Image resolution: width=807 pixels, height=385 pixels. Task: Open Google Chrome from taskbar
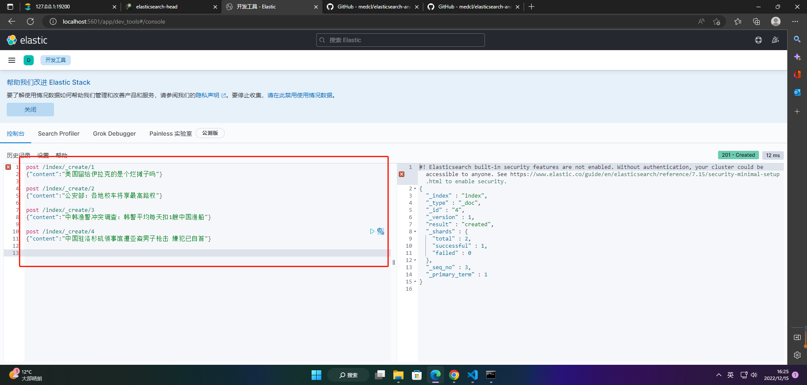[x=454, y=375]
